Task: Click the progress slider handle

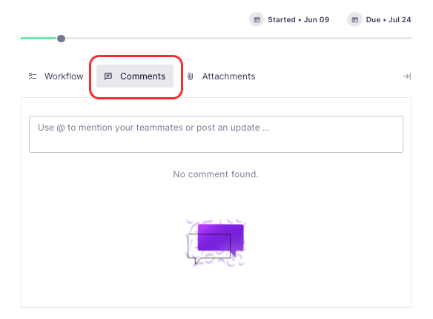Action: tap(61, 39)
